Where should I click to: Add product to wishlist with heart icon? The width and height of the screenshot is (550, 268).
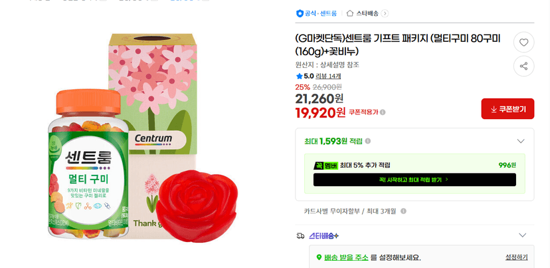523,43
